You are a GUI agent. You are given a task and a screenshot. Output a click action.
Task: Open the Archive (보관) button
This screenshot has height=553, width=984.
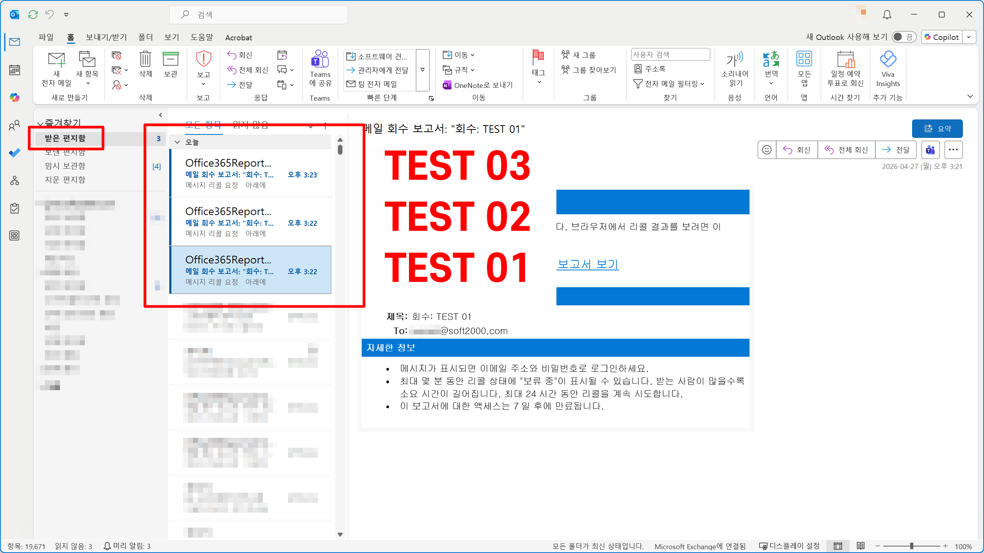pos(170,60)
